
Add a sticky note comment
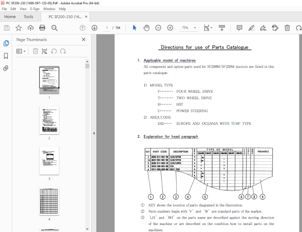pyautogui.click(x=239, y=28)
